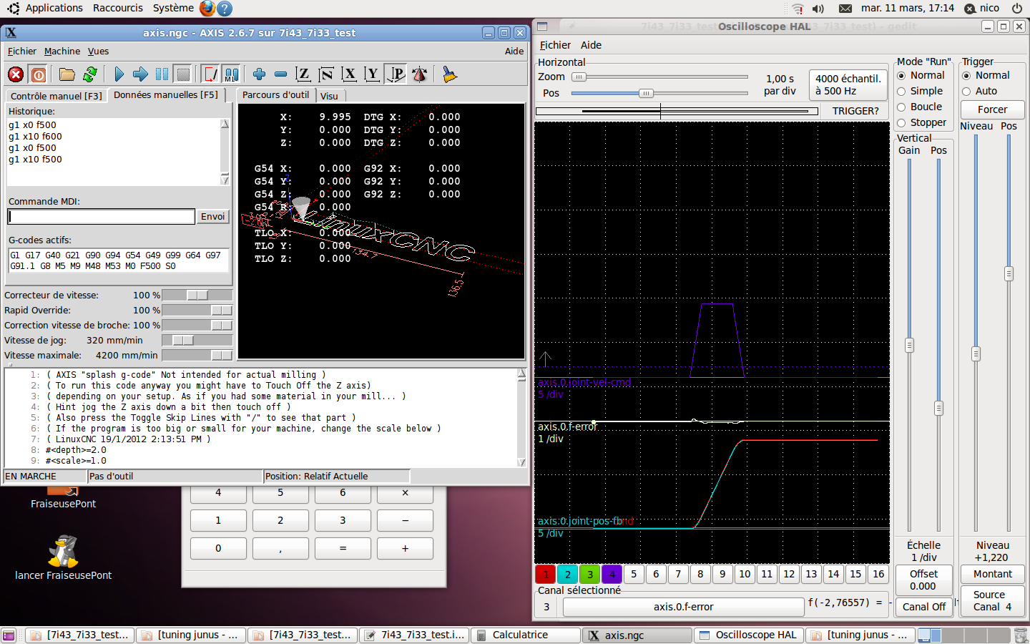Open the Vues menu in AXIS
Image resolution: width=1030 pixels, height=644 pixels.
click(98, 52)
